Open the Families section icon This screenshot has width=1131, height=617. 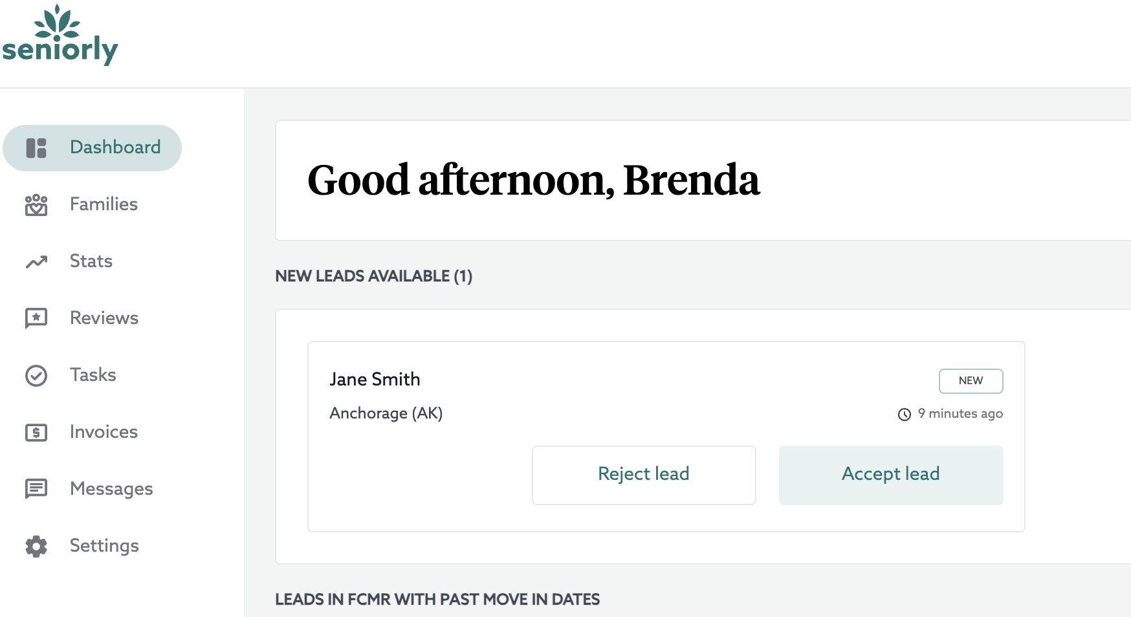point(36,204)
